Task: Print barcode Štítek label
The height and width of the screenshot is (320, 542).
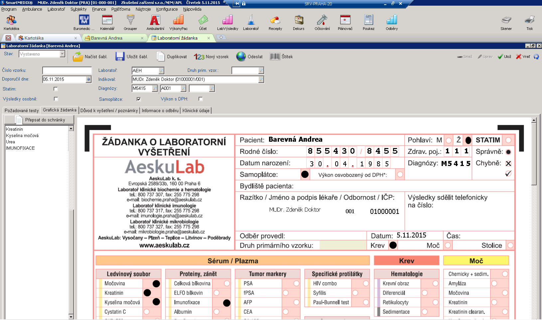Action: click(x=281, y=57)
